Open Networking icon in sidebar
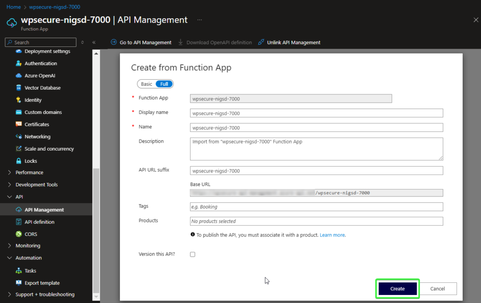The image size is (481, 303). coord(19,136)
